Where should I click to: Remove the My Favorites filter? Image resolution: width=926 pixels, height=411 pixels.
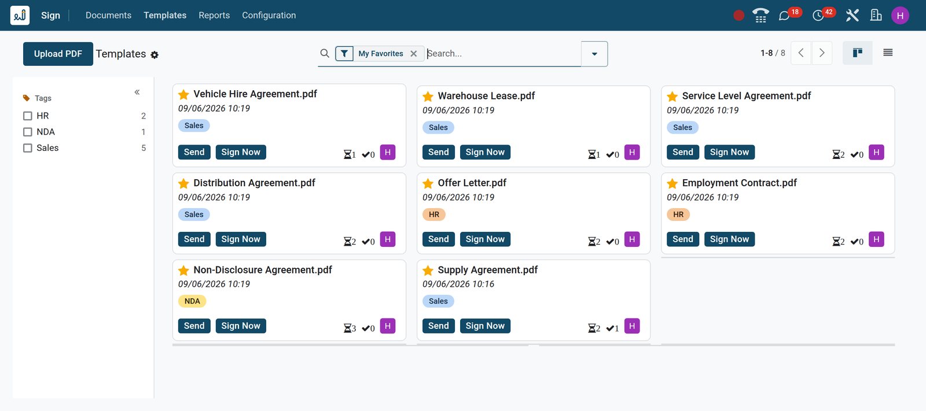pos(414,54)
